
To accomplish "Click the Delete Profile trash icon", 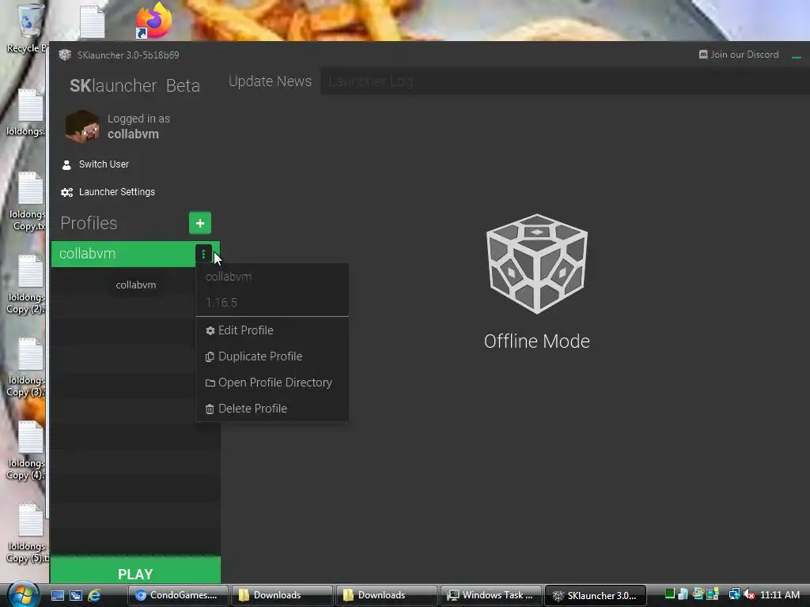I will (210, 409).
